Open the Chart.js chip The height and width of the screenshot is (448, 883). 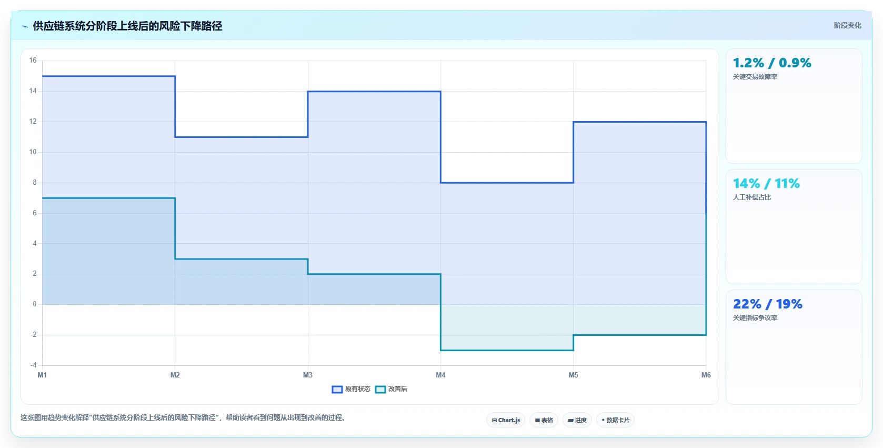(x=506, y=420)
